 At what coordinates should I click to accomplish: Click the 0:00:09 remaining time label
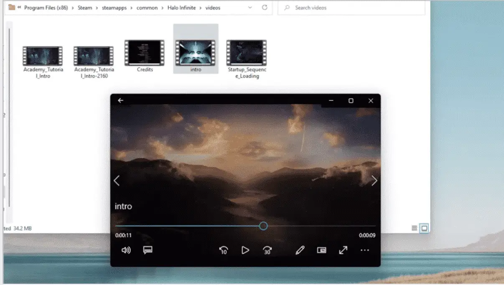pos(367,235)
